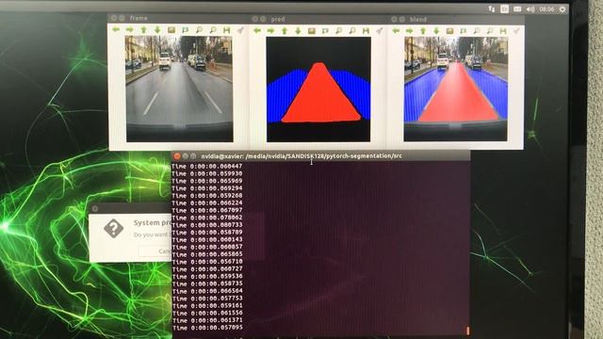
Task: Select terminal line Time 0:00:00.078062
Action: pyautogui.click(x=207, y=218)
